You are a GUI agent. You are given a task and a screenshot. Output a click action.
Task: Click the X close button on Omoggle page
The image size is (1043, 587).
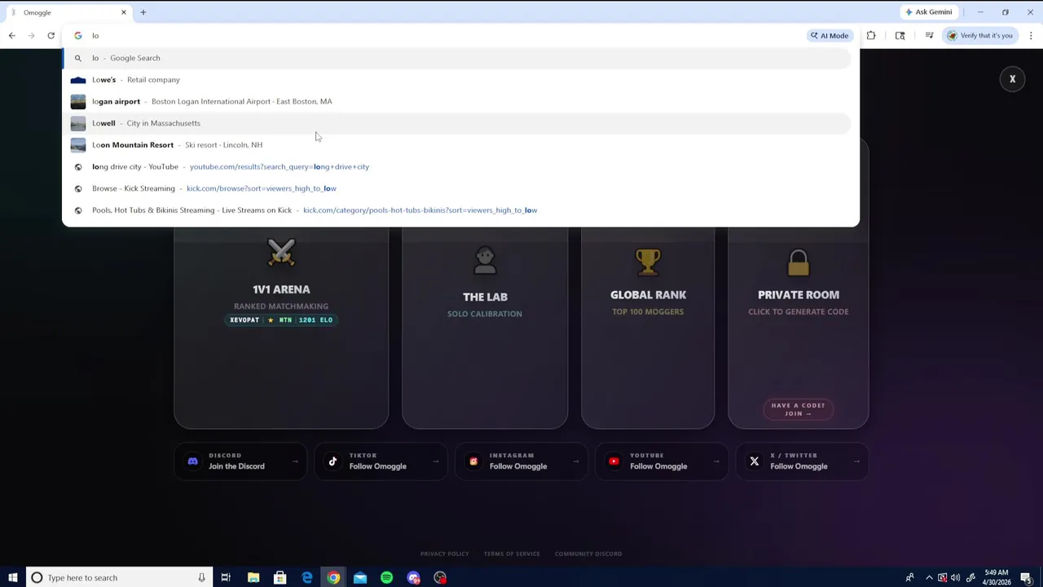click(1012, 79)
